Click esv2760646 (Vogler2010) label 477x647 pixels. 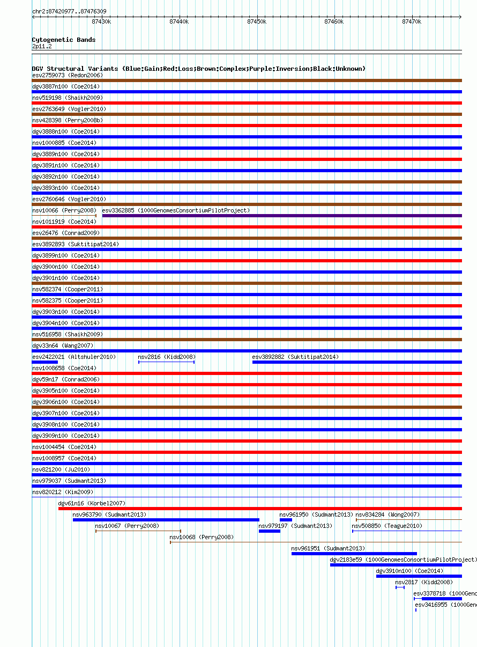point(69,199)
